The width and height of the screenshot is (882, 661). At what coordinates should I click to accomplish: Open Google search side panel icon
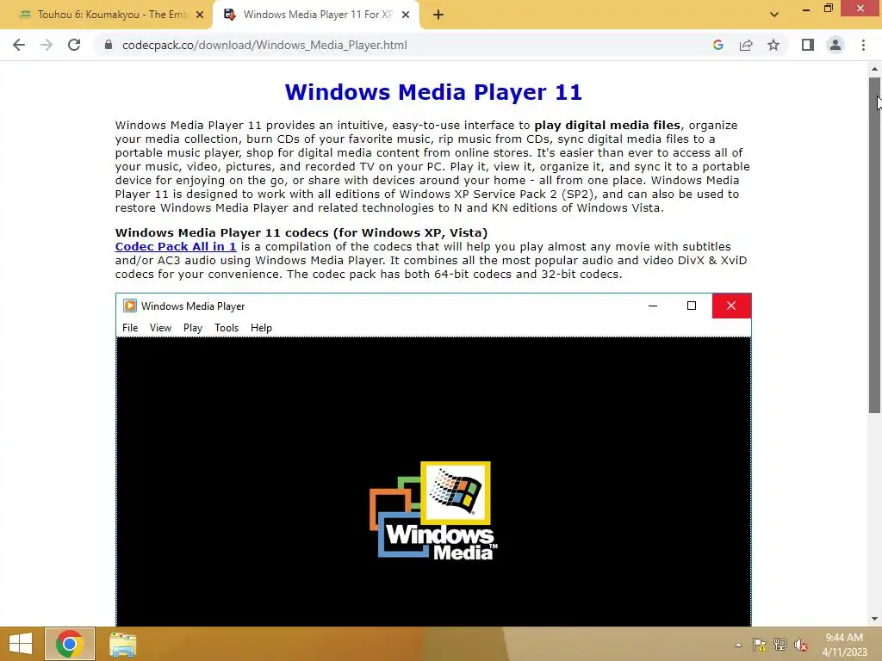[x=717, y=45]
